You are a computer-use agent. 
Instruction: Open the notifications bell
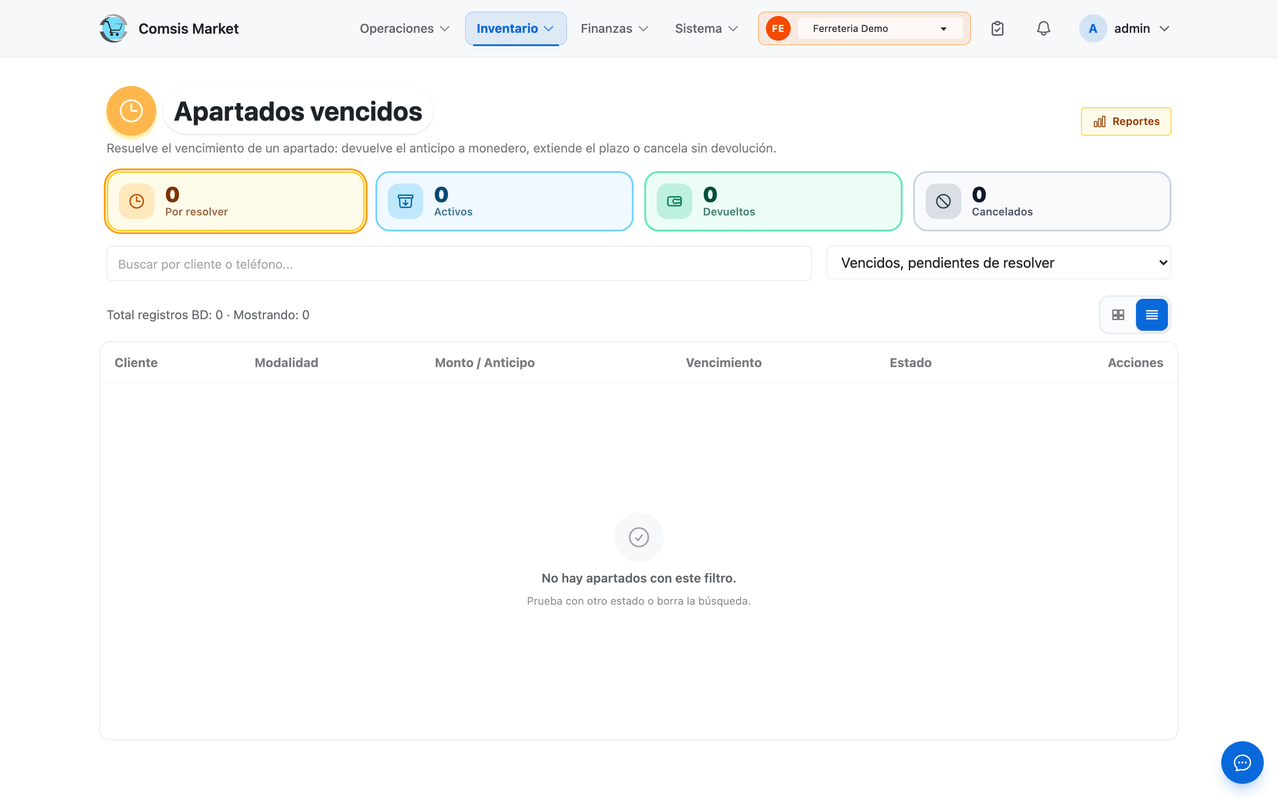1043,28
